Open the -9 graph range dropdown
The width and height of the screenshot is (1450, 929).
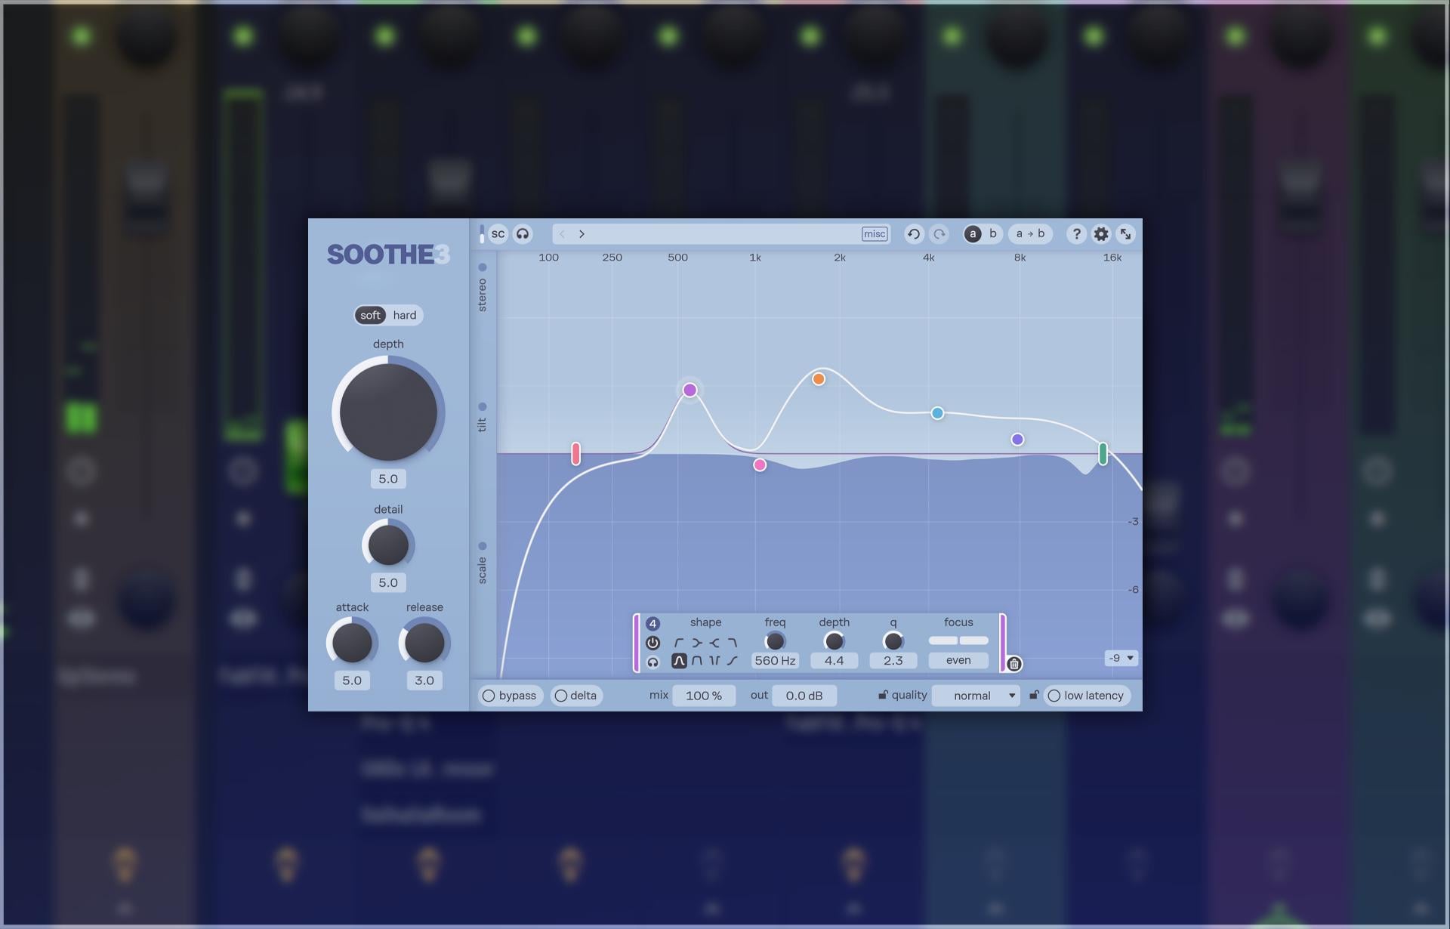[1121, 658]
